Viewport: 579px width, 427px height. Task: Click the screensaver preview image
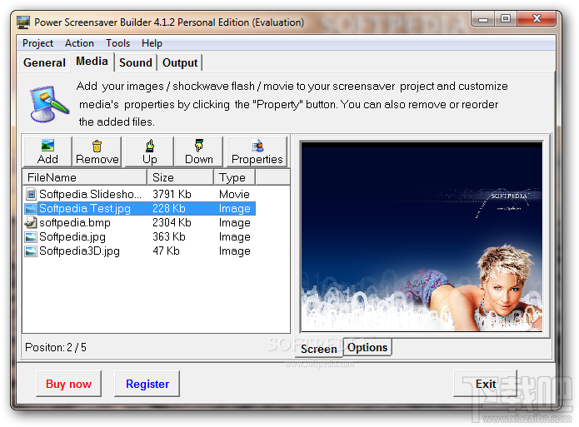point(422,236)
